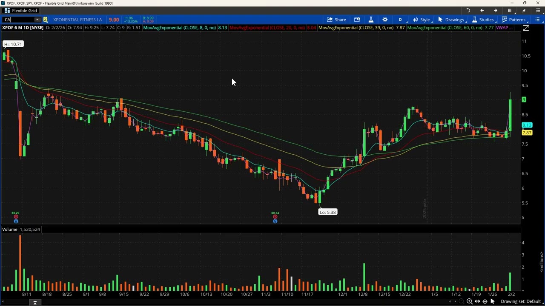This screenshot has width=545, height=306.
Task: Minimize the thinkorswim window
Action: [x=512, y=3]
